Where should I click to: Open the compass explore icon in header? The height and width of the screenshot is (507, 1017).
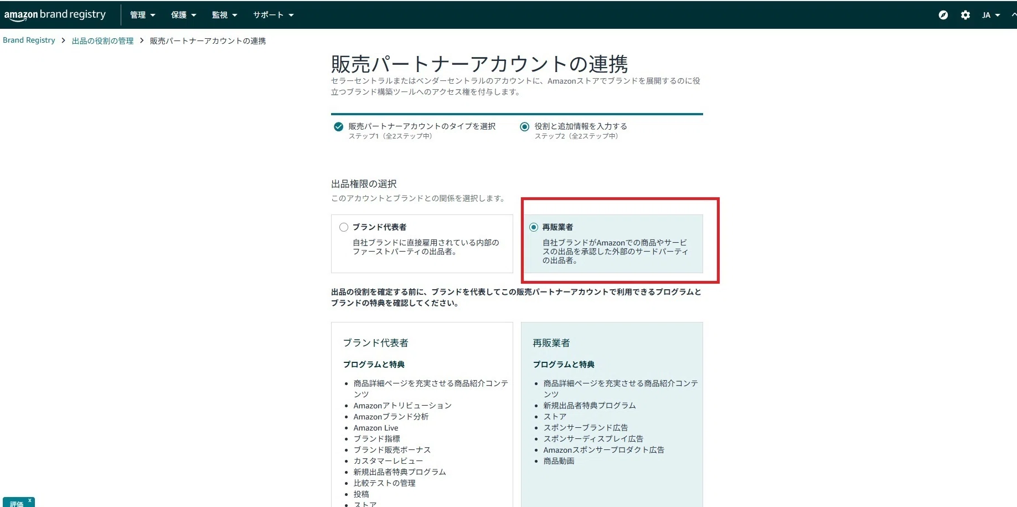tap(943, 15)
